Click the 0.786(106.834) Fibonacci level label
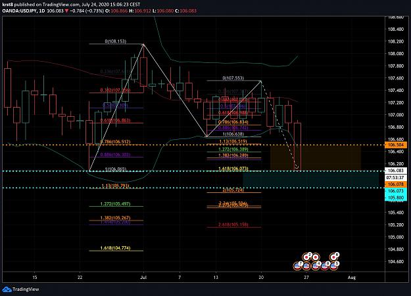The image size is (411, 296). click(x=233, y=122)
